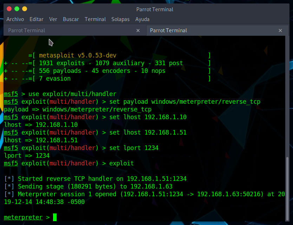The width and height of the screenshot is (293, 225).
Task: Click 'set lport 1234' command
Action: coord(134,148)
